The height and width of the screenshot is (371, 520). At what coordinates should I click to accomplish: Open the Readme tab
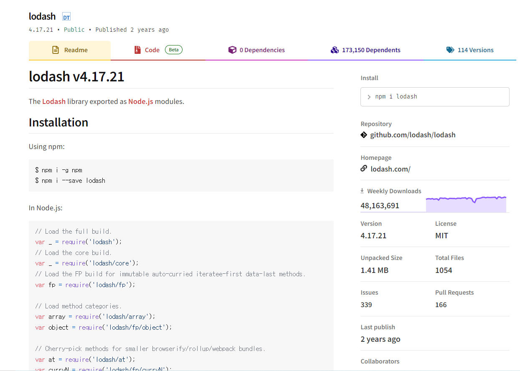pos(70,50)
